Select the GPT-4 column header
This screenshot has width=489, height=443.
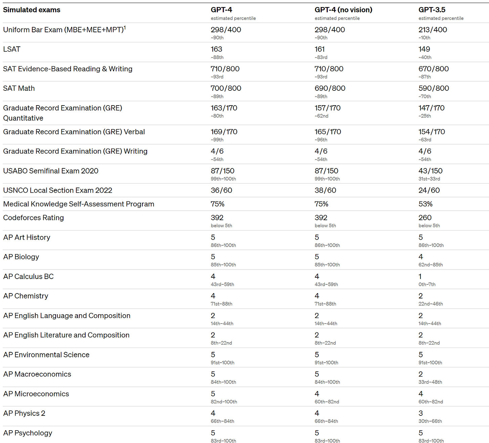[x=221, y=10]
